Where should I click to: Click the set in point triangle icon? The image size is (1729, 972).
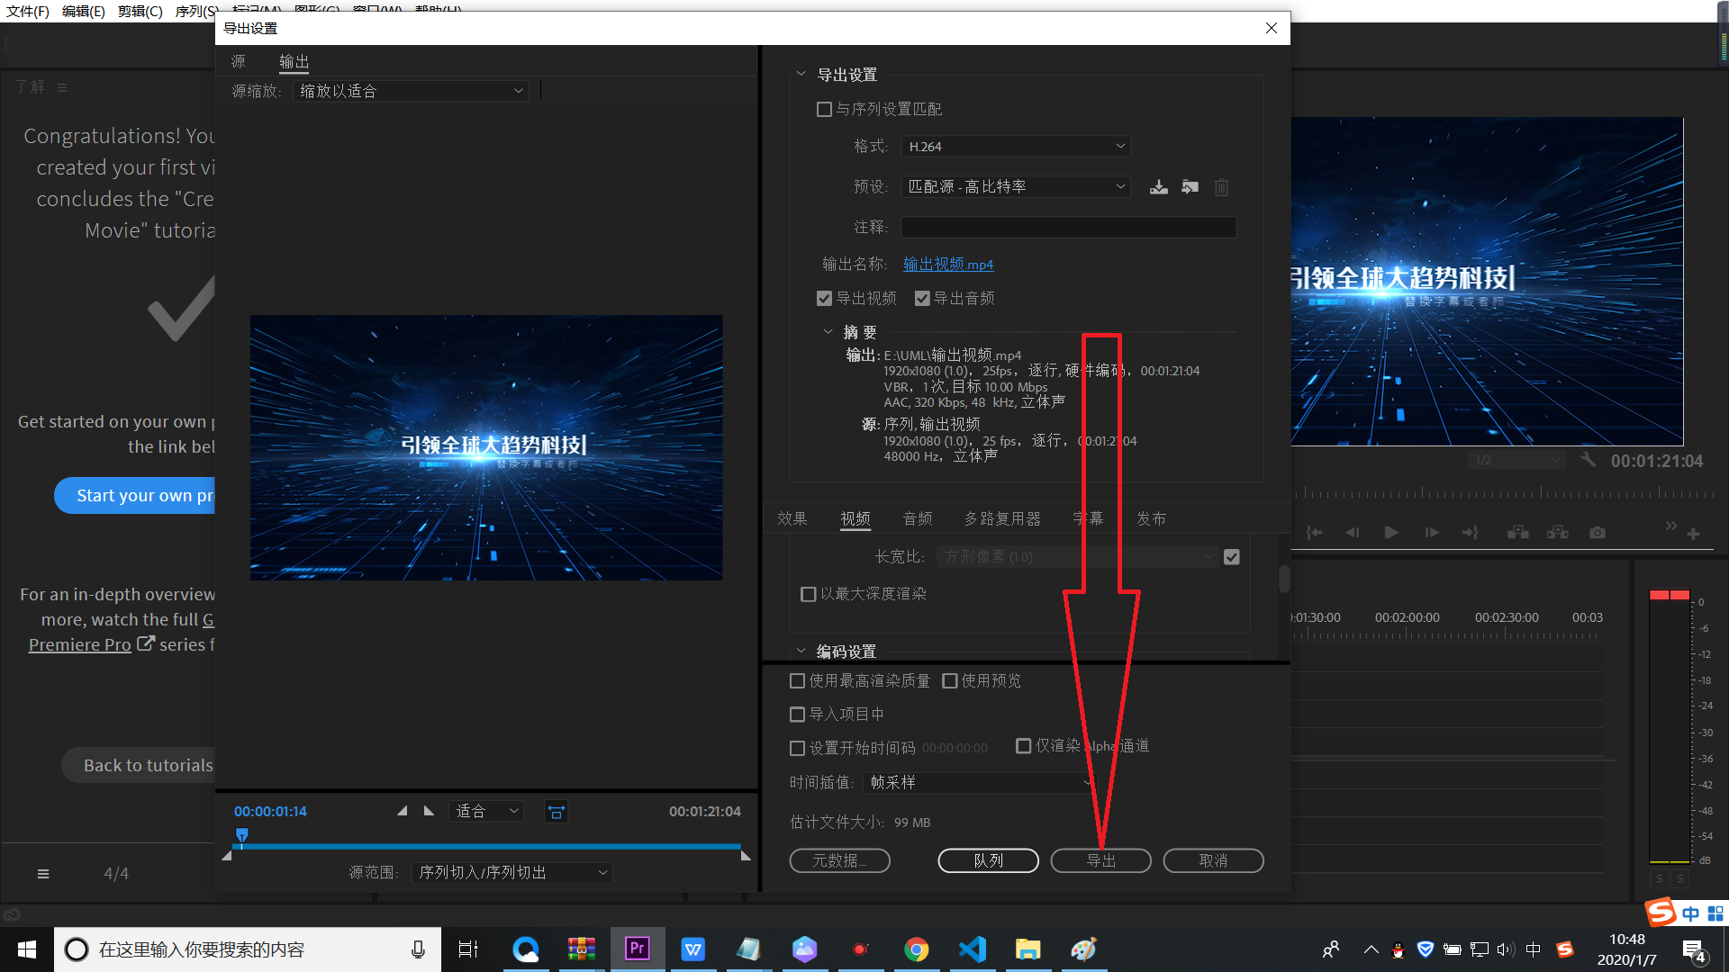click(403, 811)
